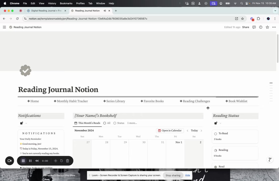The image size is (279, 181).
Task: Open the Notion sidebar hamburger menu
Action: tap(5, 27)
